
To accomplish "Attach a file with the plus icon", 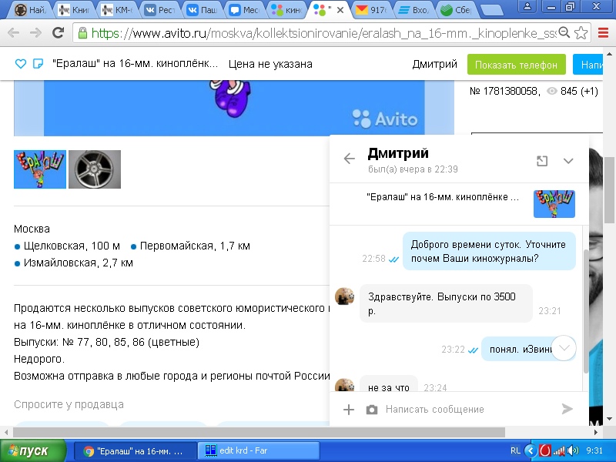I will click(349, 410).
